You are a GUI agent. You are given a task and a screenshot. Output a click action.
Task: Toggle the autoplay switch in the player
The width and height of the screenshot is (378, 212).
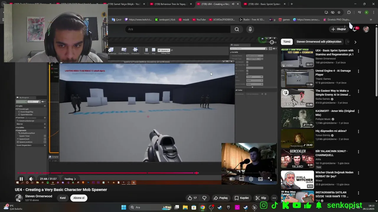point(232,179)
